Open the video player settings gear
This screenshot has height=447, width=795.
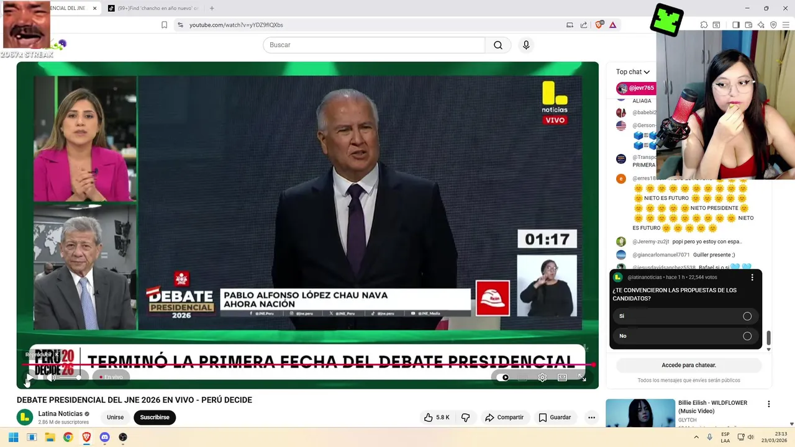pyautogui.click(x=542, y=377)
